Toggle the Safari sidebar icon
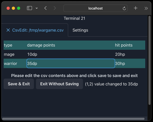The image size is (153, 122). tap(30, 8)
